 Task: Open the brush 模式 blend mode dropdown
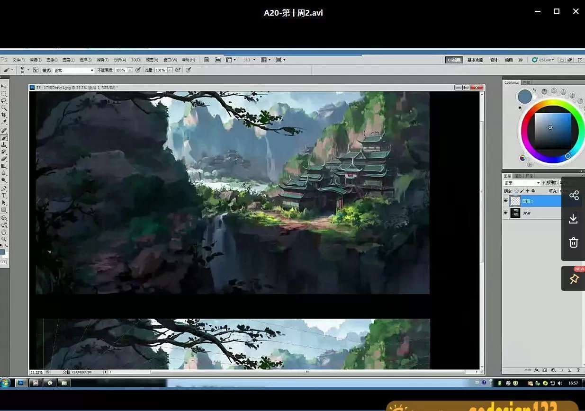pos(73,70)
